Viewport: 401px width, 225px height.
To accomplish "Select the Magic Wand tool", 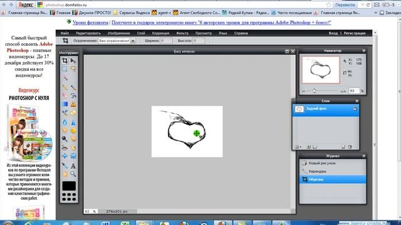I will click(65, 78).
